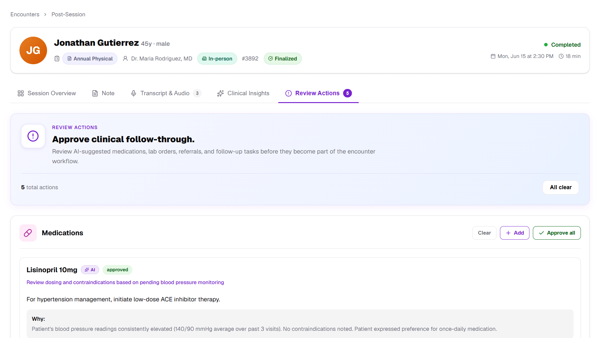The image size is (600, 338).
Task: Open the Transcript & Audio tab
Action: [x=166, y=93]
